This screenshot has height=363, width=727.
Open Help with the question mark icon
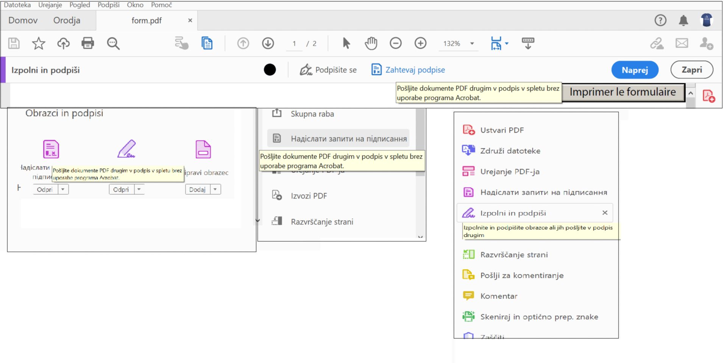click(x=660, y=20)
